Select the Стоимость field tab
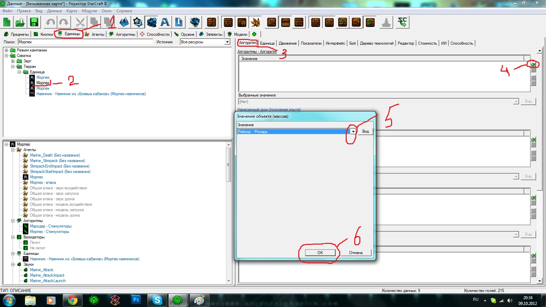Viewport: 546px width, 307px height. pyautogui.click(x=427, y=43)
